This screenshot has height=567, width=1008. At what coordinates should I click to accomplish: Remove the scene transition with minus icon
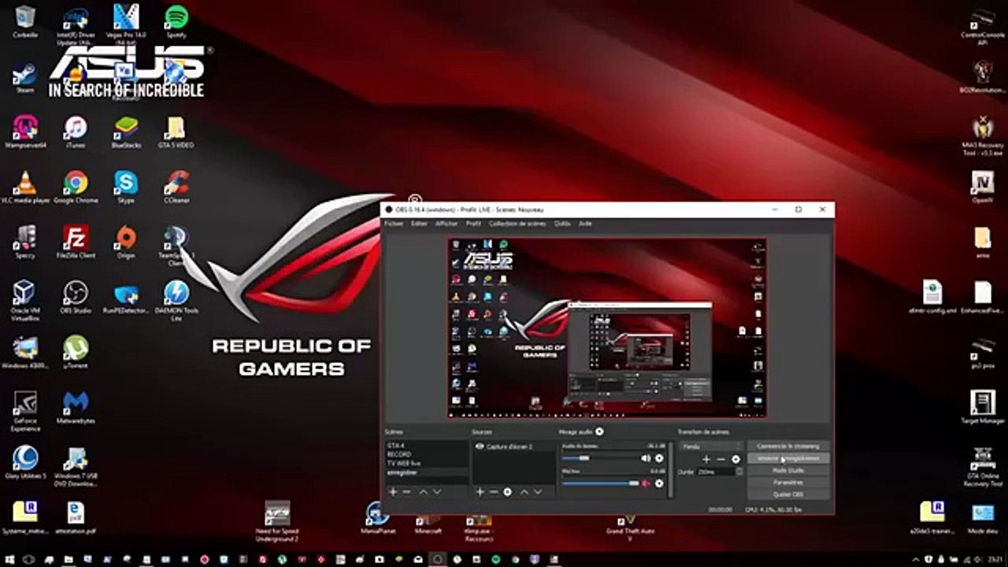[x=721, y=459]
